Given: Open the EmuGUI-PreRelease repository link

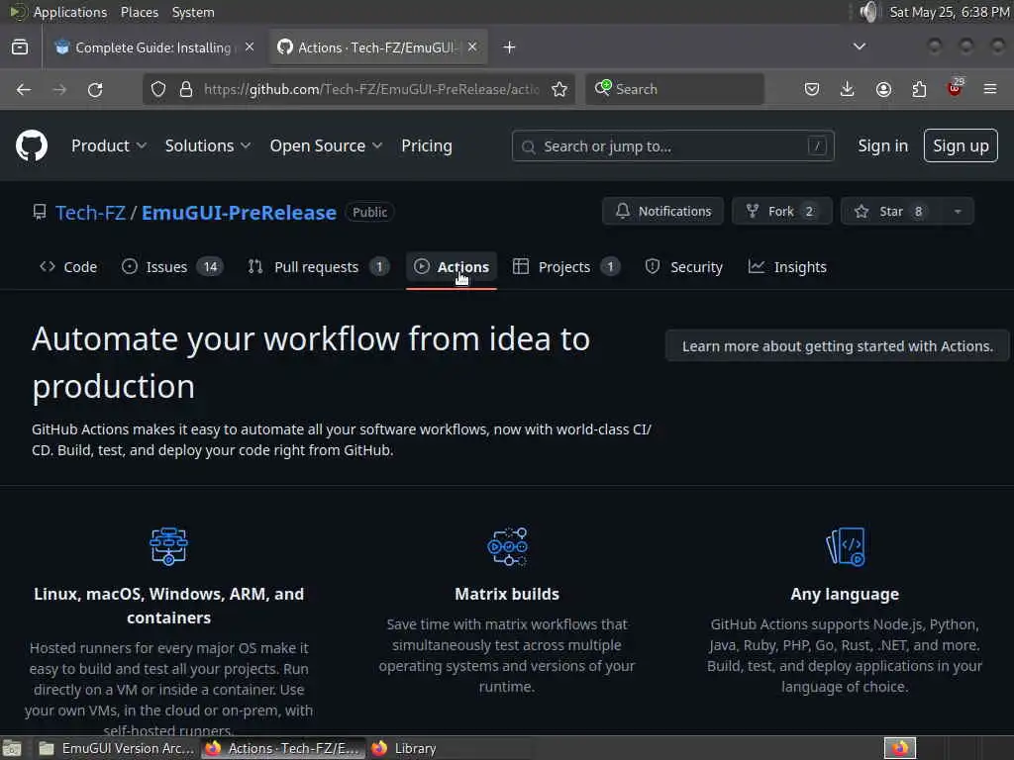Looking at the screenshot, I should click(x=239, y=213).
